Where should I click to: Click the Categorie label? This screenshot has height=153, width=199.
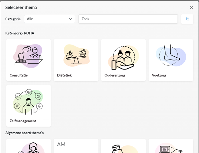coord(13,19)
